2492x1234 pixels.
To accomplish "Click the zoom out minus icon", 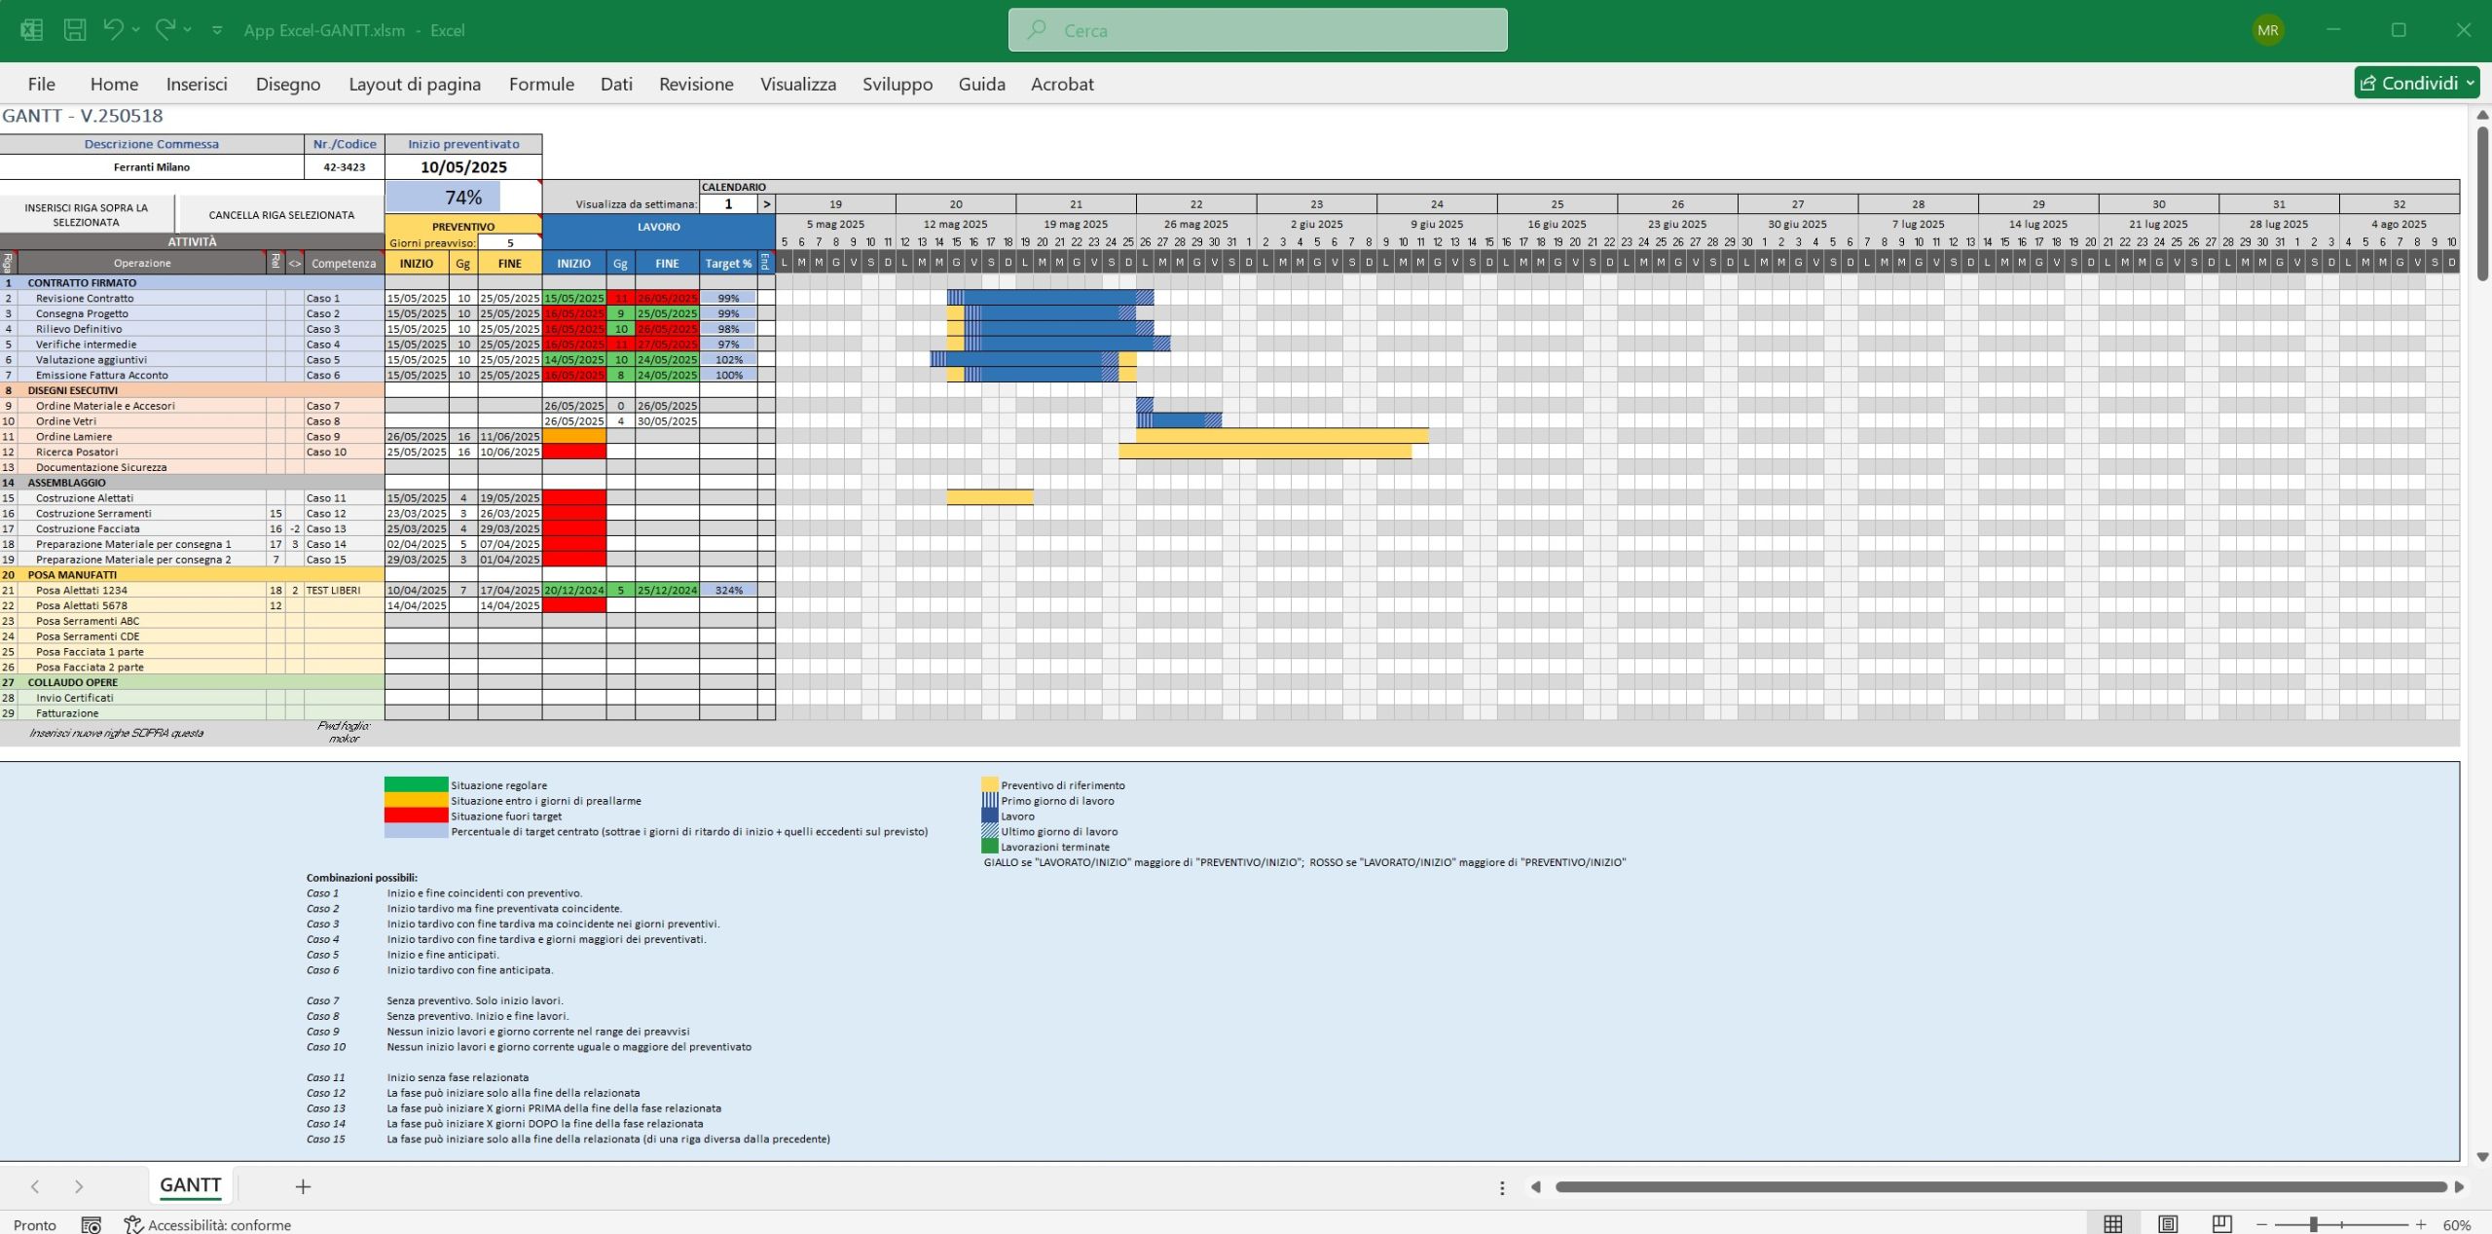I will click(2261, 1225).
